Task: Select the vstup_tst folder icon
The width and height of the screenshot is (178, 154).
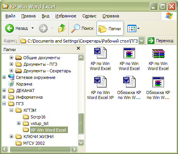Action: click(26, 123)
